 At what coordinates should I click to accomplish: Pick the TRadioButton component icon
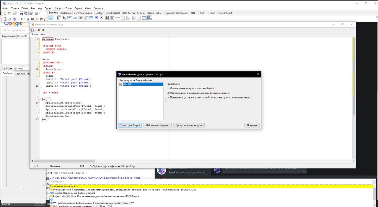(x=102, y=18)
